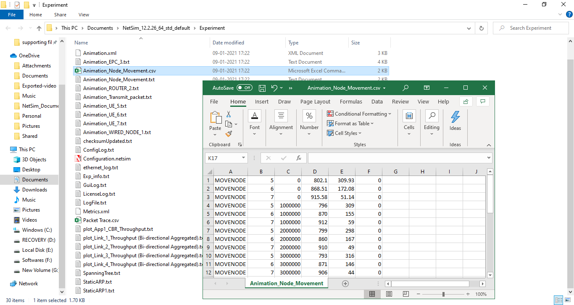The height and width of the screenshot is (305, 574).
Task: Switch to Page Break Preview icon
Action: pos(406,294)
